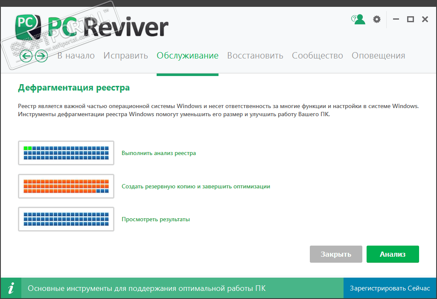Screen dimensions: 437x299
Task: Click Создать резервную копию и завершить оптимизации
Action: [x=195, y=186]
